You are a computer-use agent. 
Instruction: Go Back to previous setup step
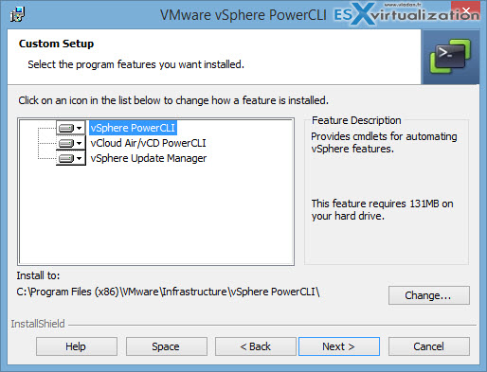256,346
